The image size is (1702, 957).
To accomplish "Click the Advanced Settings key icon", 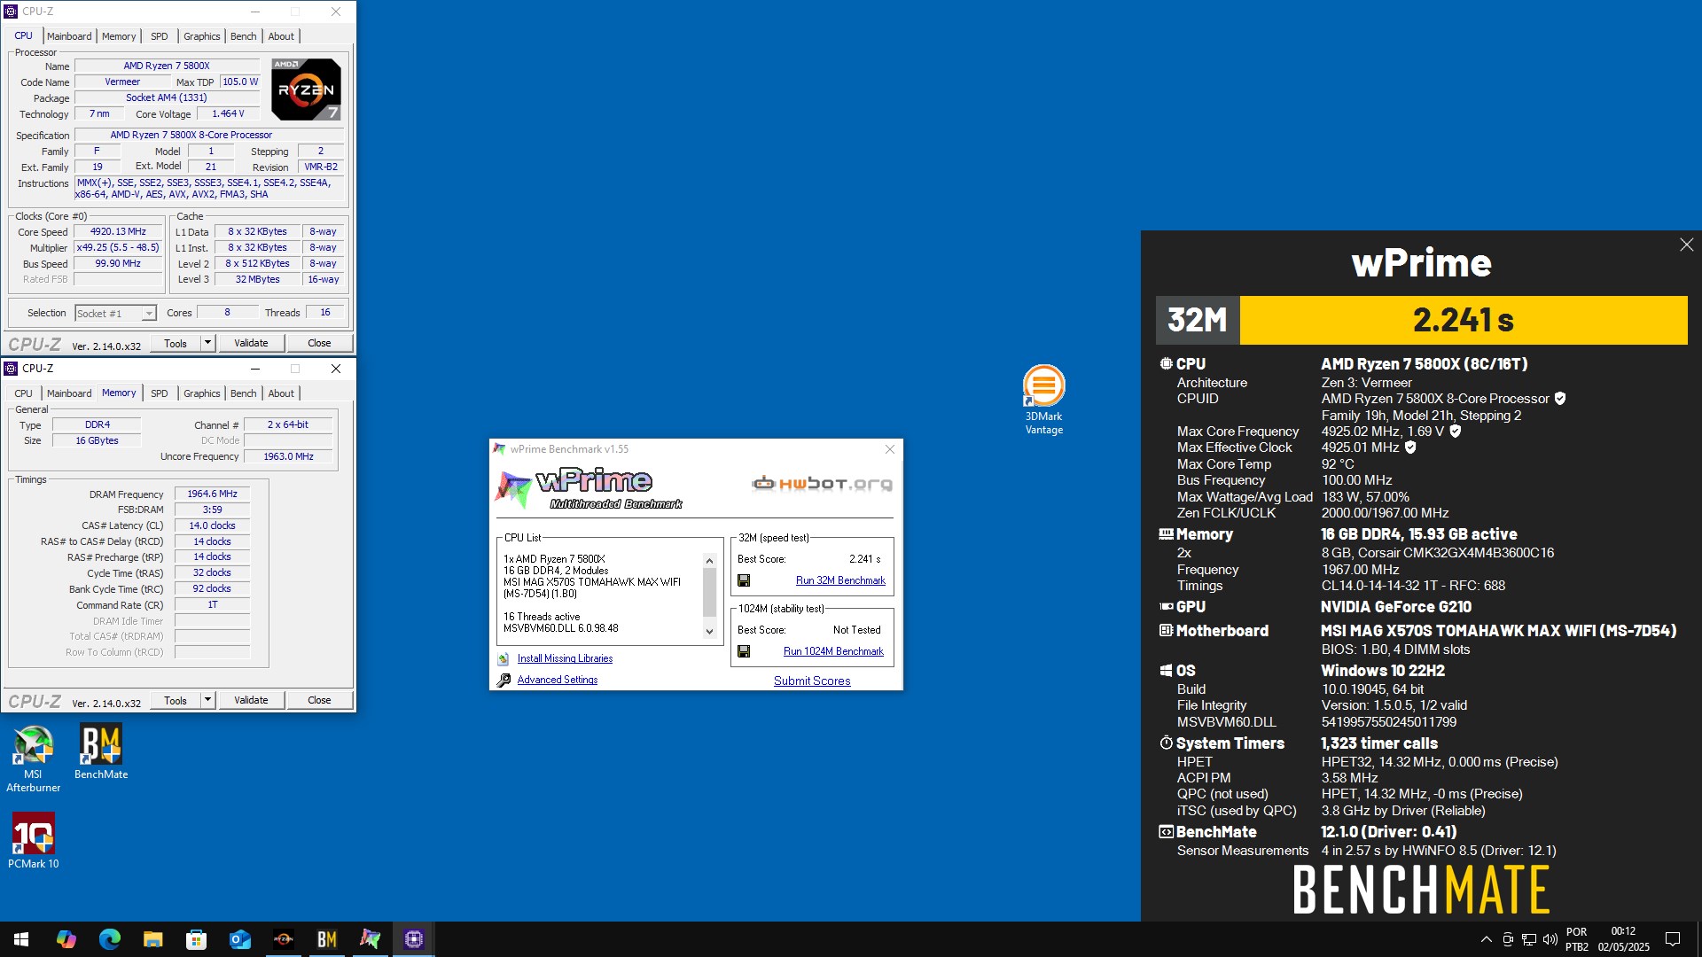I will click(504, 681).
